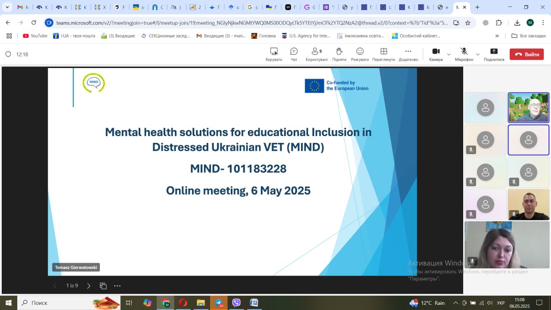This screenshot has width=551, height=310.
Task: Click the Tomasz Gierwatowski presenter name label
Action: point(76,267)
